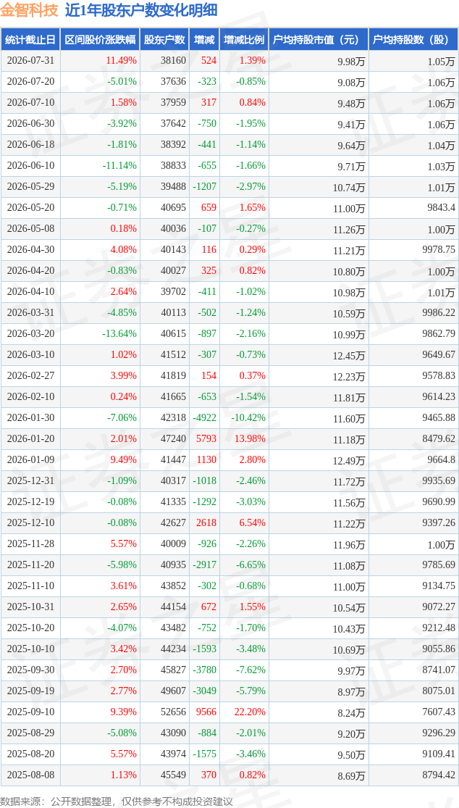Click the 户均持股数（股） column header

[413, 39]
